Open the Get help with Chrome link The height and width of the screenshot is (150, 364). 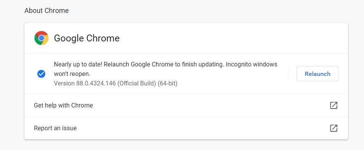click(63, 105)
